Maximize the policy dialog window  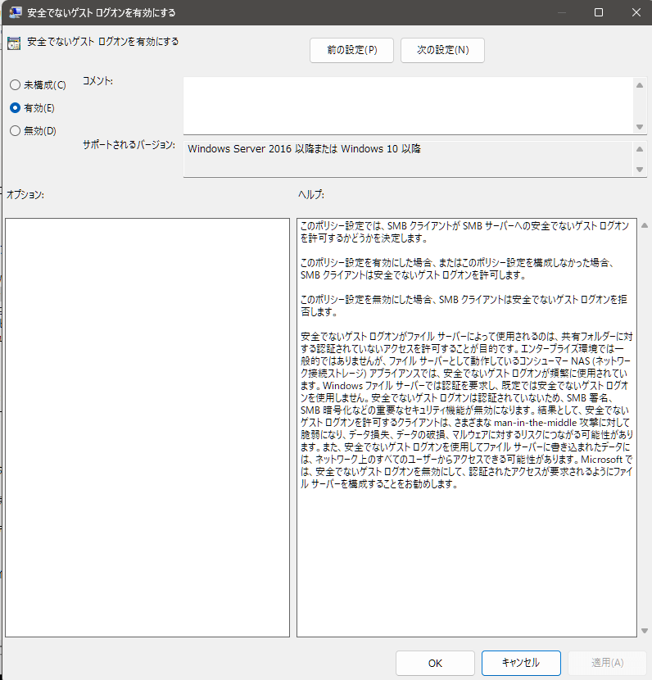pyautogui.click(x=599, y=12)
